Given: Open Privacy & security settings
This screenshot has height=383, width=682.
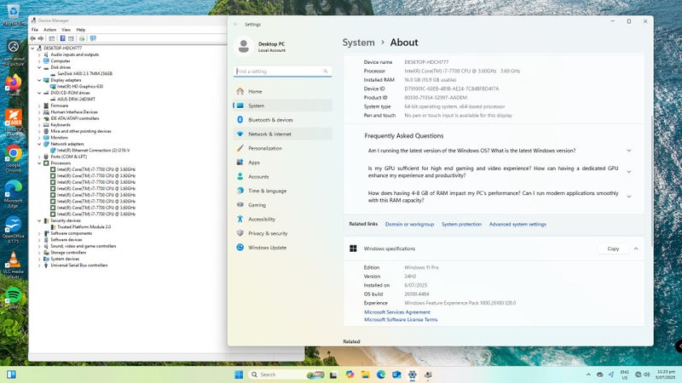Looking at the screenshot, I should click(x=283, y=233).
